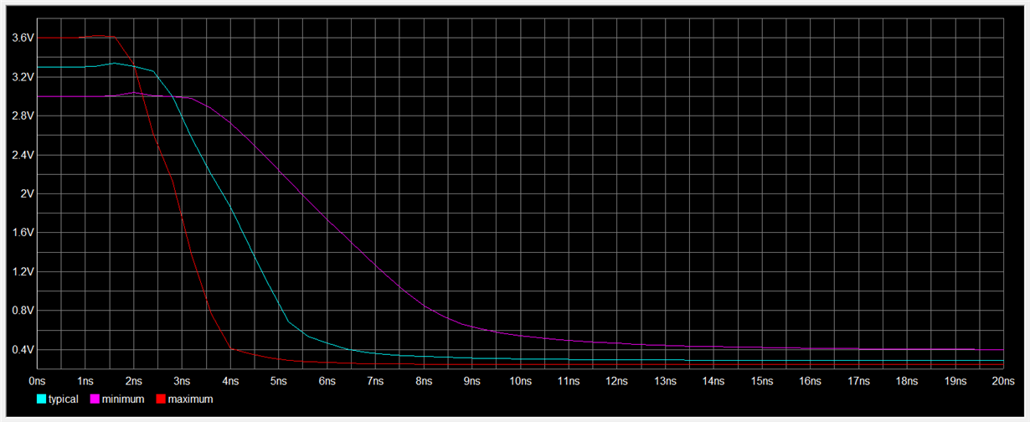Screen dimensions: 1030x422
Task: Click the 19ns x-axis label
Action: click(955, 380)
